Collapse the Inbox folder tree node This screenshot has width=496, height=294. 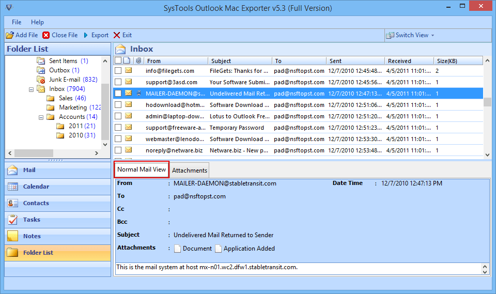pos(30,89)
